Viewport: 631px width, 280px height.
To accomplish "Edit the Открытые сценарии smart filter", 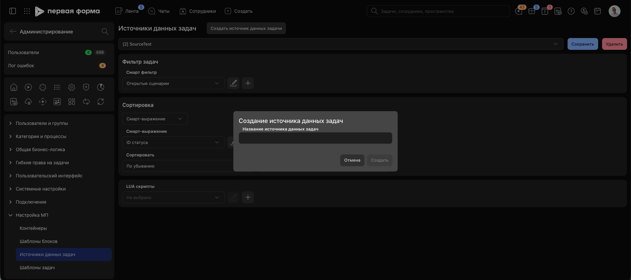I will pos(233,83).
